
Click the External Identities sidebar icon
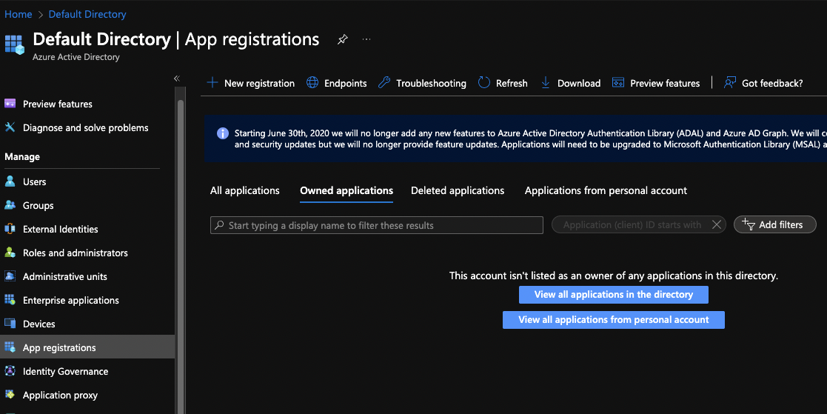pos(10,228)
